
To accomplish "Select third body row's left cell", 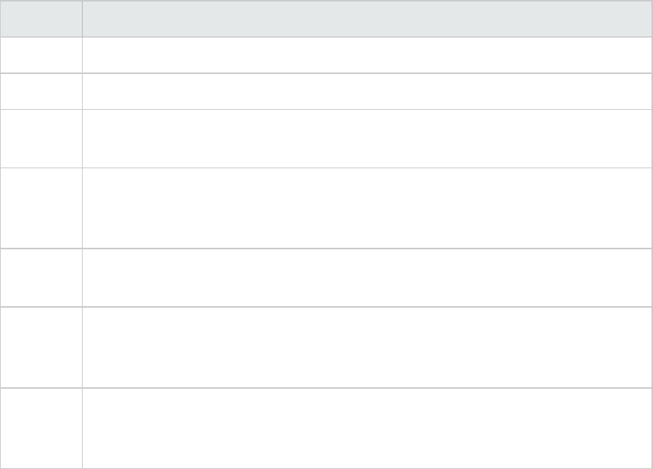I will click(x=41, y=138).
